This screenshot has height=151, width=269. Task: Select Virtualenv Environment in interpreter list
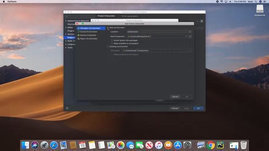coord(91,28)
